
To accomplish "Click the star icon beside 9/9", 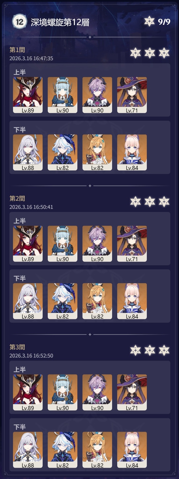I will (149, 22).
